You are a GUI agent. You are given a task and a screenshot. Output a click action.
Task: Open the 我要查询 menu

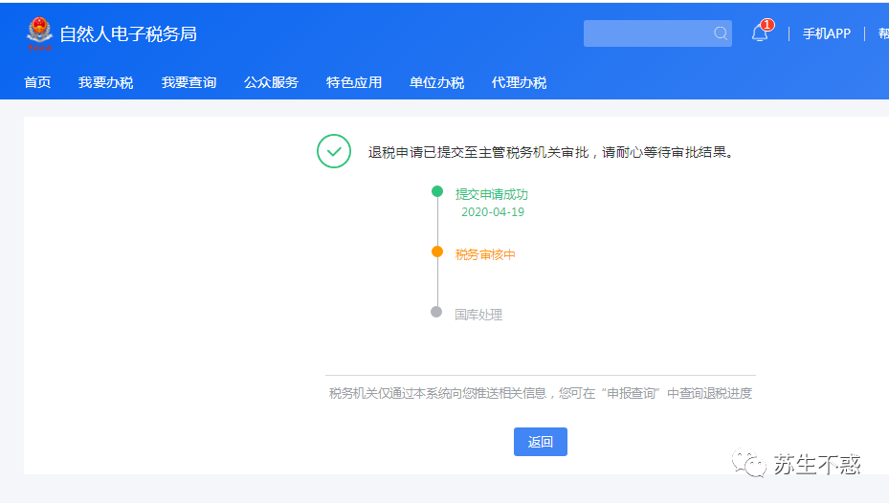(189, 82)
